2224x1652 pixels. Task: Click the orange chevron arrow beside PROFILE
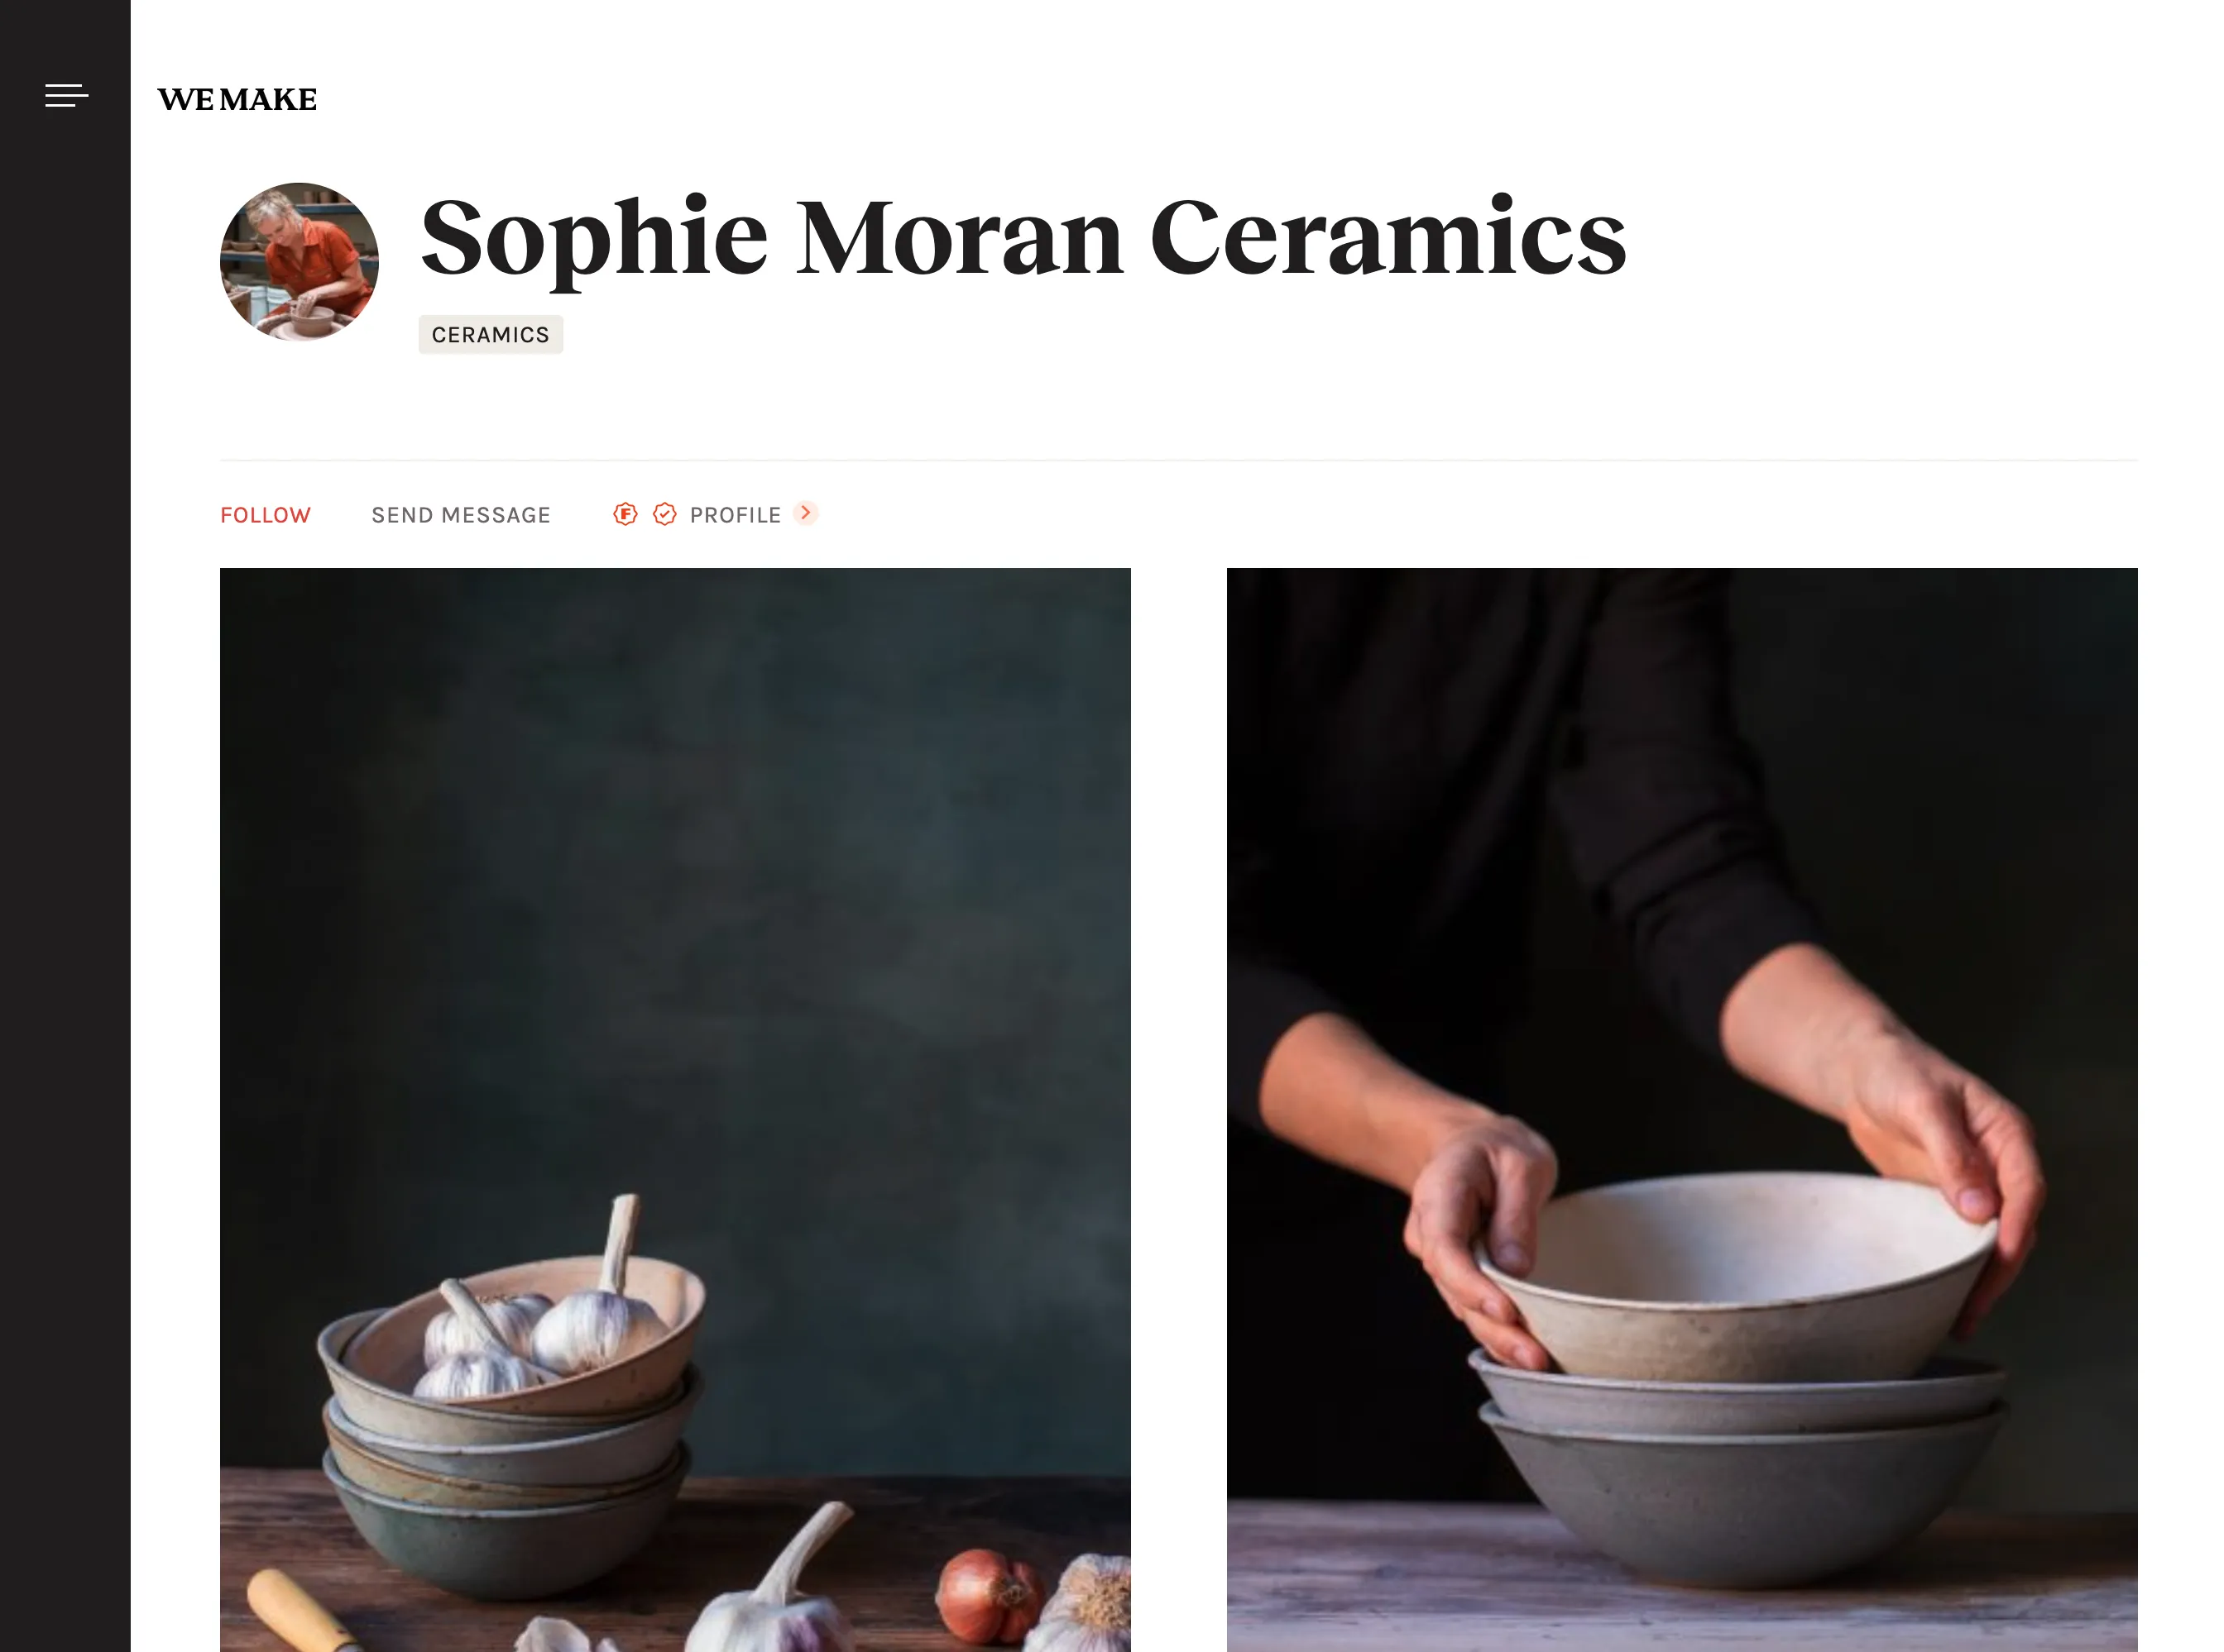click(x=805, y=513)
